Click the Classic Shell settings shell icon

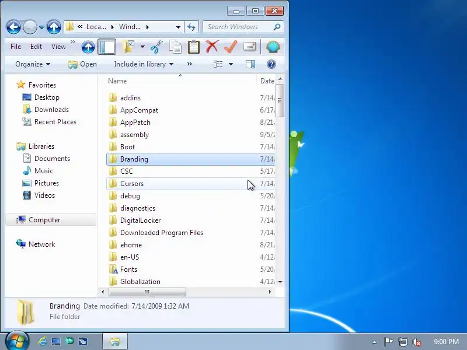273,47
